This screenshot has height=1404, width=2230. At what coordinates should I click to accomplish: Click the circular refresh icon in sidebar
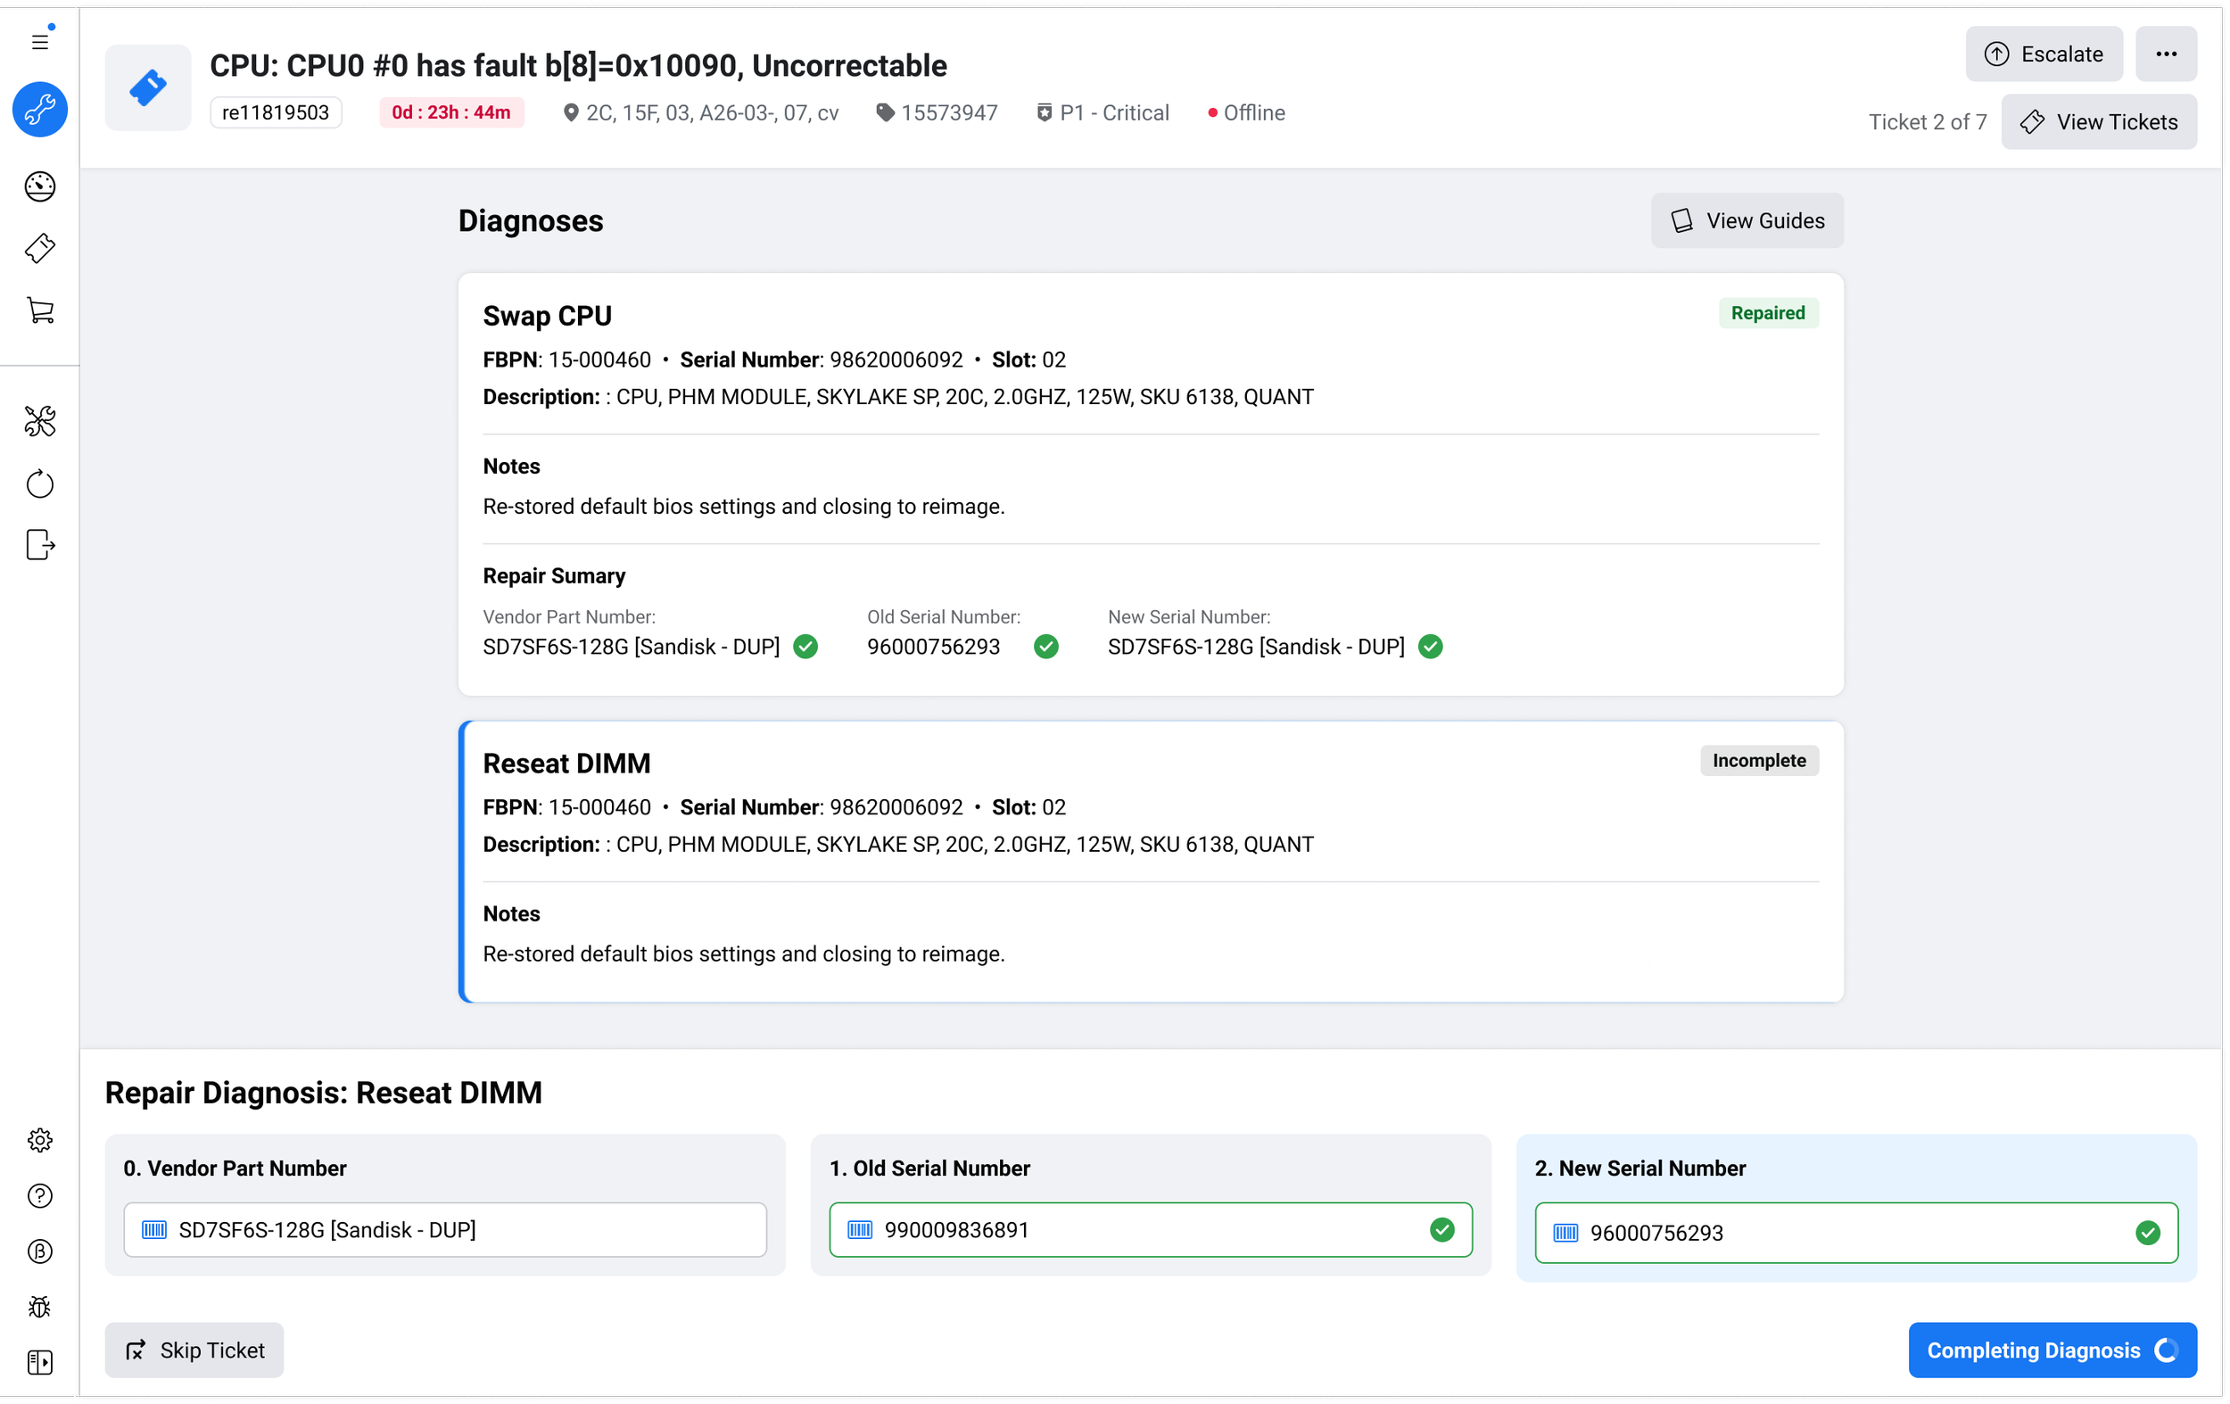click(x=40, y=483)
